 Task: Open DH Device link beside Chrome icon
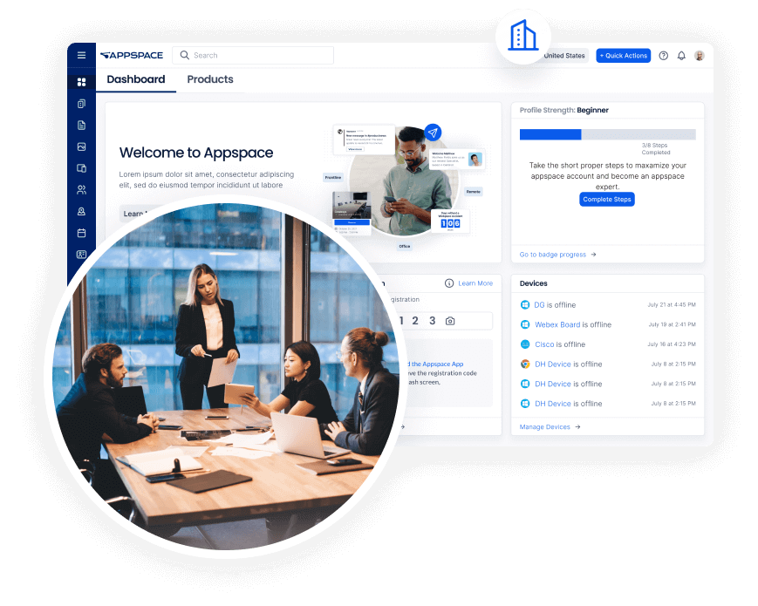pyautogui.click(x=553, y=364)
